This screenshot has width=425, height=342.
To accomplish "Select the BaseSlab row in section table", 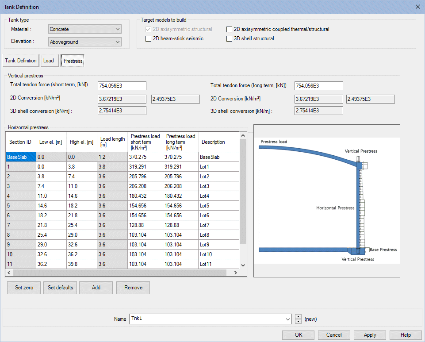I will [x=20, y=157].
